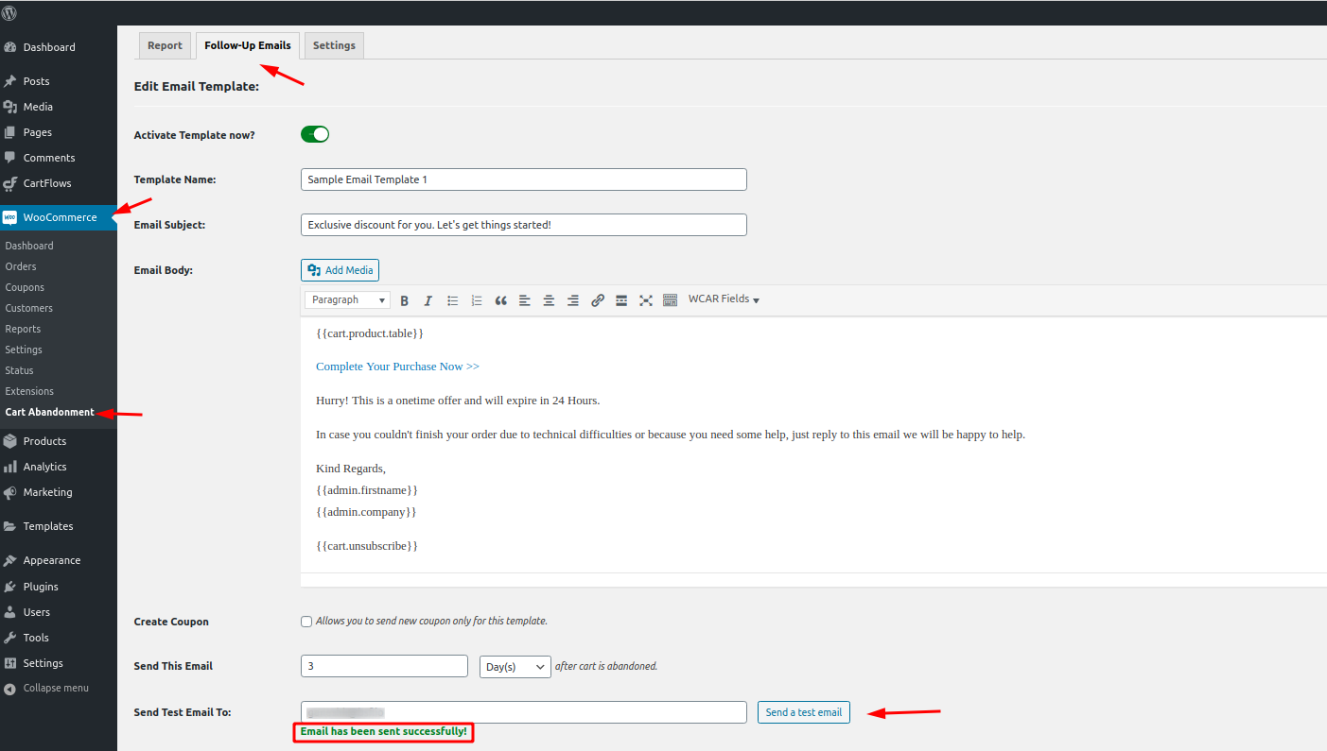Enable fullscreen editor mode
This screenshot has width=1327, height=751.
tap(646, 300)
